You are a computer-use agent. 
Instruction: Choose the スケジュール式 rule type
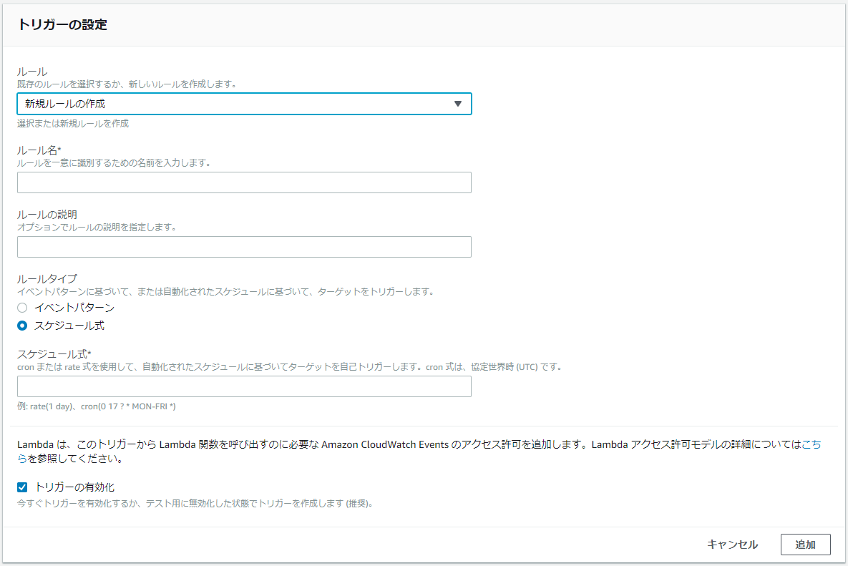(x=22, y=326)
